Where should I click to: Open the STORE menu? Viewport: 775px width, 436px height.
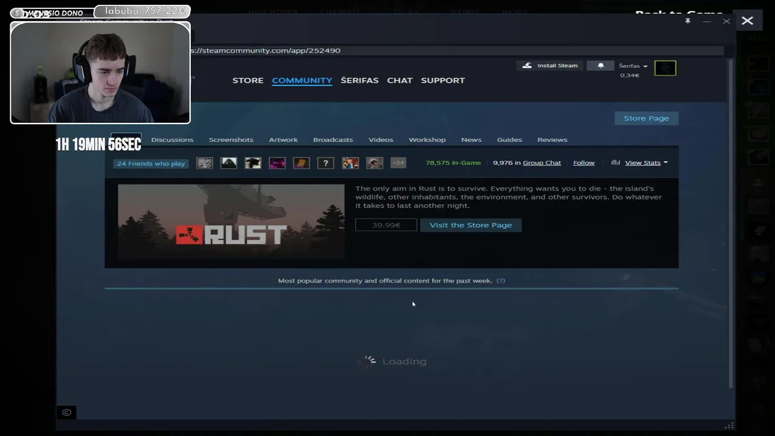click(x=248, y=80)
